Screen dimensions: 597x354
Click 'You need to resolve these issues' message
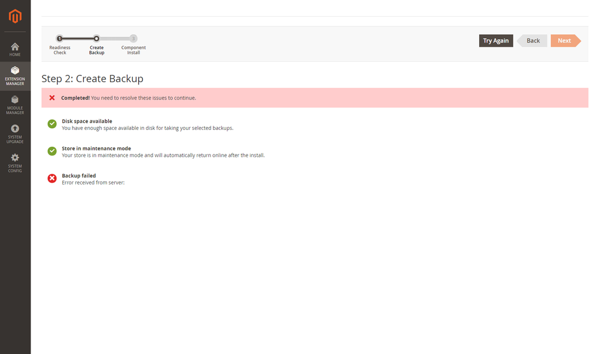144,98
